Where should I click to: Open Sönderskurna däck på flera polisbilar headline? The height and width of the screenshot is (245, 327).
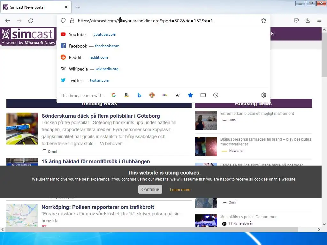[x=101, y=116]
